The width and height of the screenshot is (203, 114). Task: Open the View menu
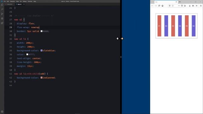[17, 1]
